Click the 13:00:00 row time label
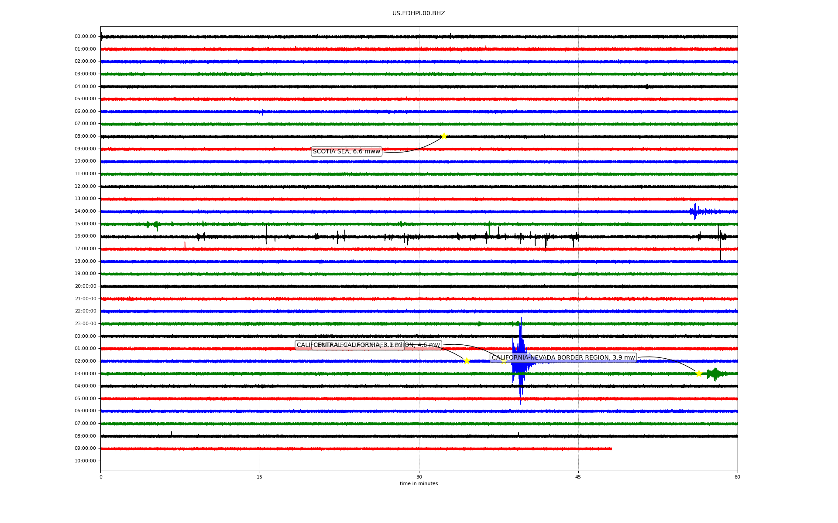 point(85,199)
